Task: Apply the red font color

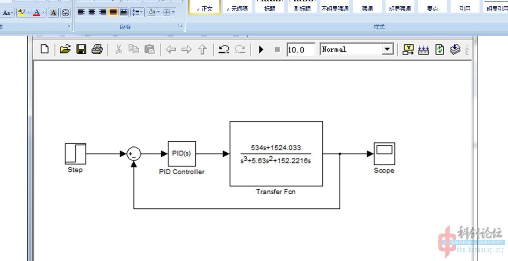Action: (37, 13)
